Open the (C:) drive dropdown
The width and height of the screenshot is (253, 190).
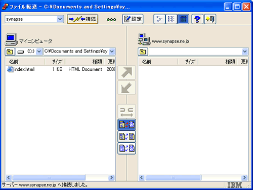(39, 52)
